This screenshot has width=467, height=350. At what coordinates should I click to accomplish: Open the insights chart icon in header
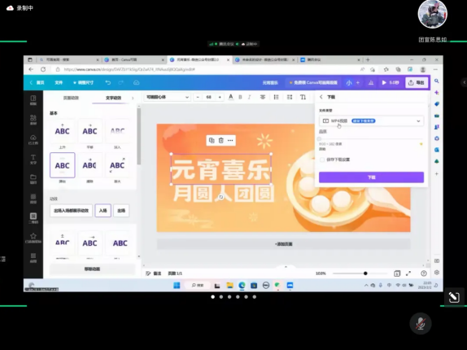click(x=371, y=82)
